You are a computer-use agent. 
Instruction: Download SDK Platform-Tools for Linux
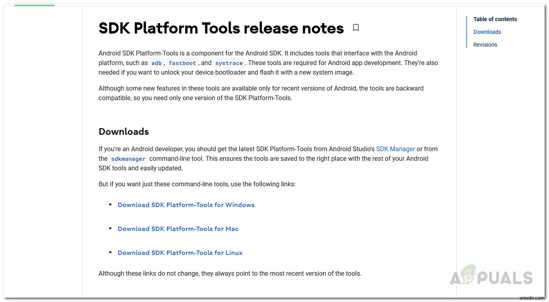(x=180, y=253)
